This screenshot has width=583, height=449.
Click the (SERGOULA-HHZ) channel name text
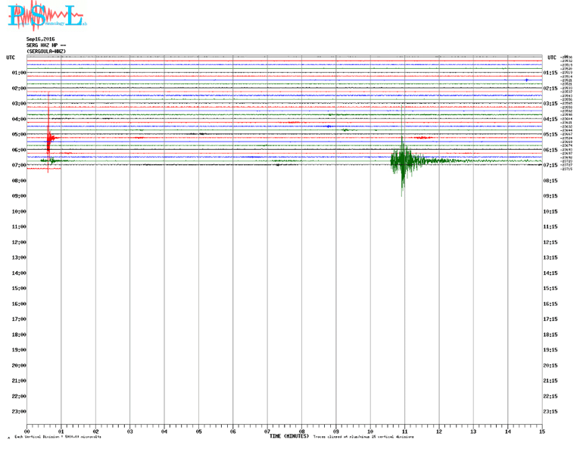click(46, 51)
